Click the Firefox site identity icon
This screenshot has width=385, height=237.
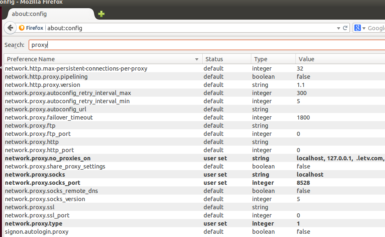point(22,28)
